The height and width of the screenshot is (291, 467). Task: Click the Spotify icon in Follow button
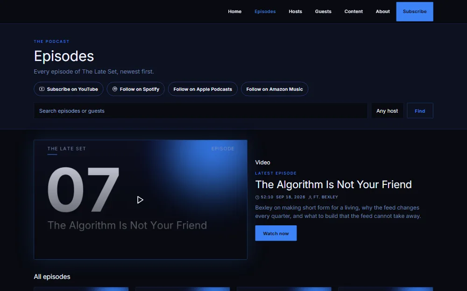pos(115,89)
